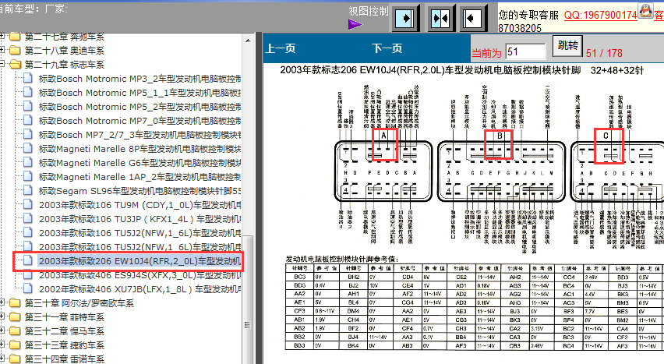
Task: Open 标致Bosch Motromic MP7_0 document
Action: pos(140,121)
